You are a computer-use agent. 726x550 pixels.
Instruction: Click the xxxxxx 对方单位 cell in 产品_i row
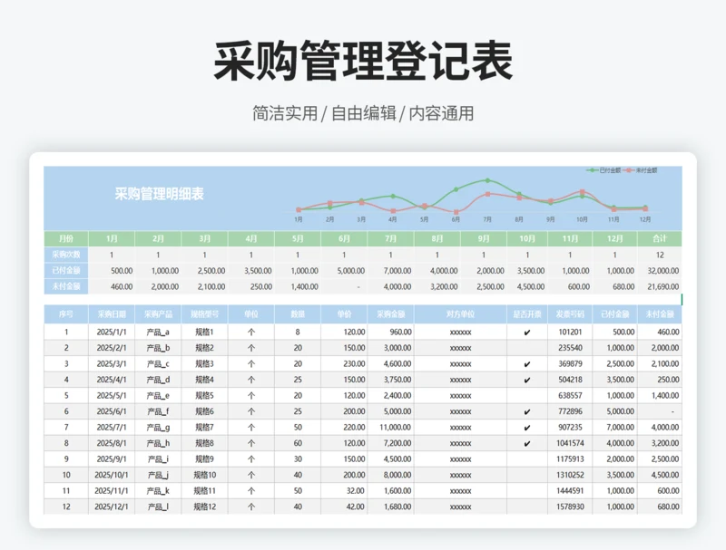point(460,459)
